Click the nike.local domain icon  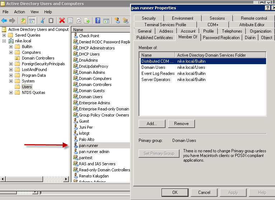click(11, 41)
